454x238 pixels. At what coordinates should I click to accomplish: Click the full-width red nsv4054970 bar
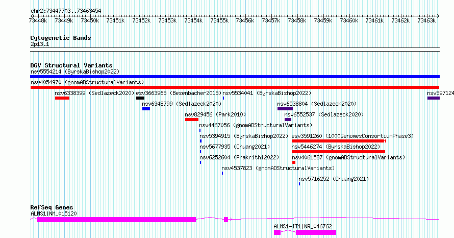(235, 87)
